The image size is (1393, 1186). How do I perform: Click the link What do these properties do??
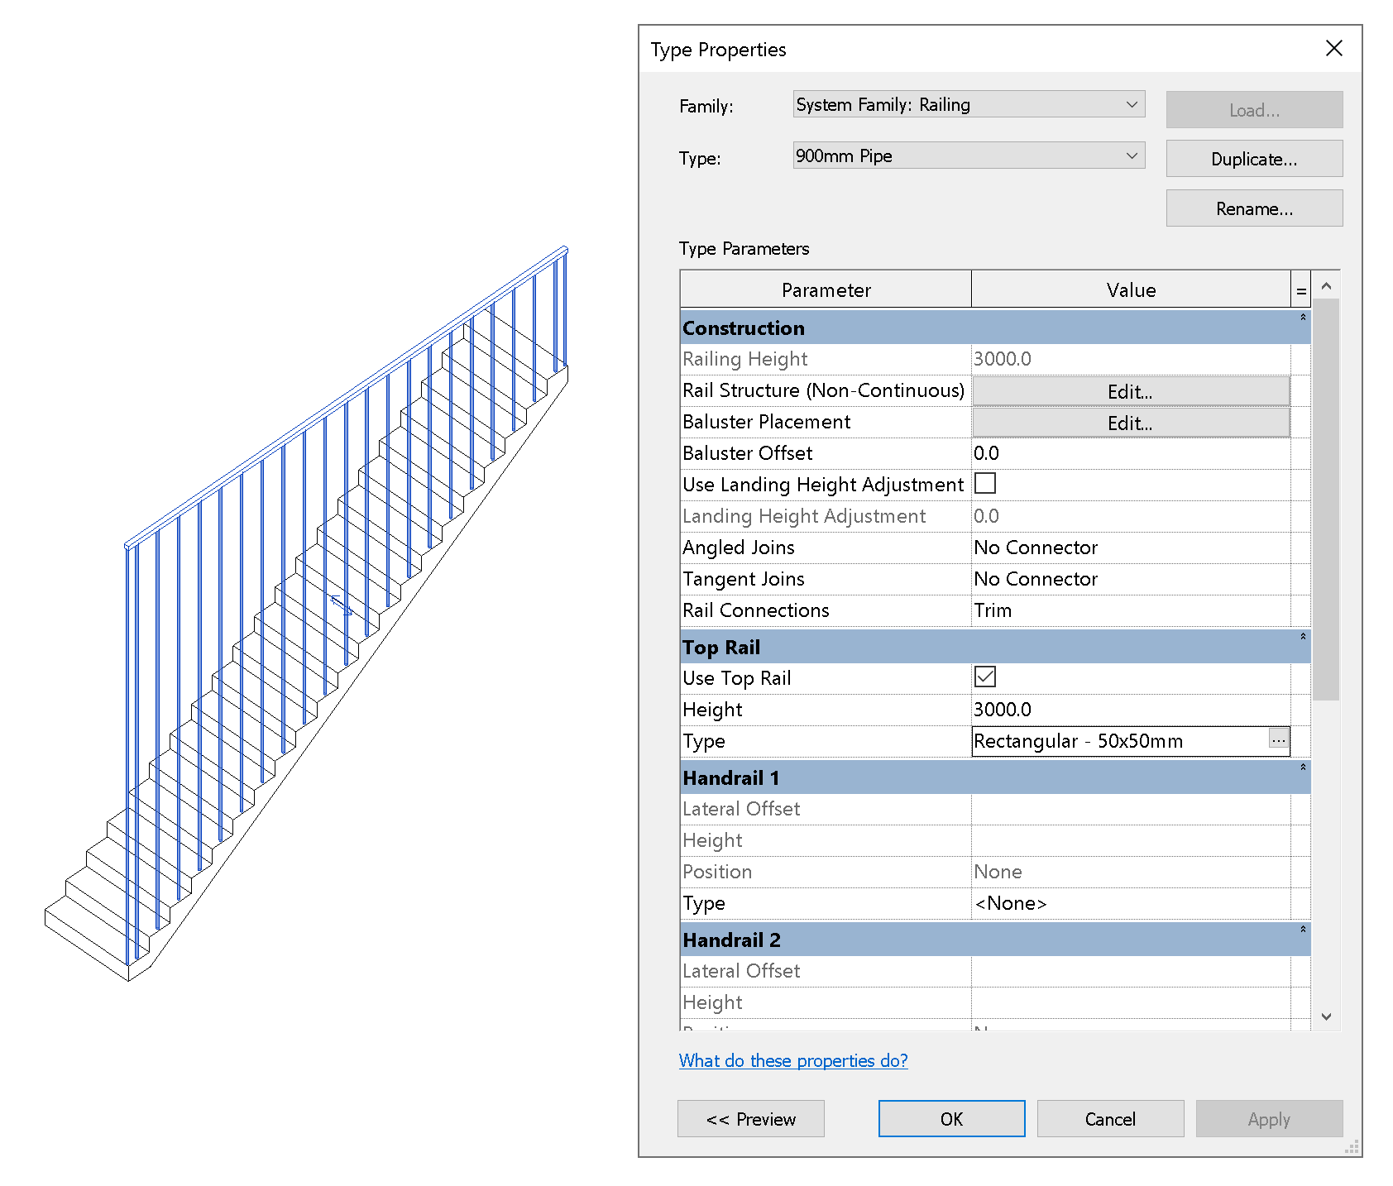tap(792, 1060)
